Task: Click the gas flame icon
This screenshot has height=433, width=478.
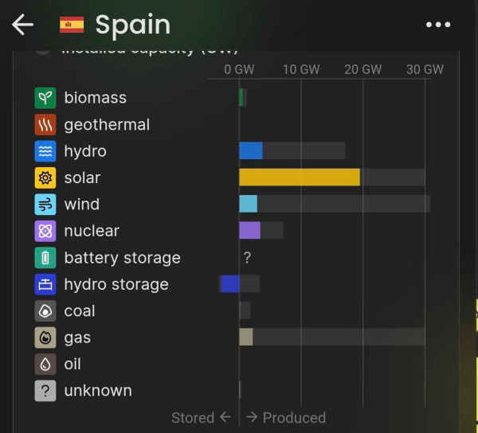Action: coord(45,337)
